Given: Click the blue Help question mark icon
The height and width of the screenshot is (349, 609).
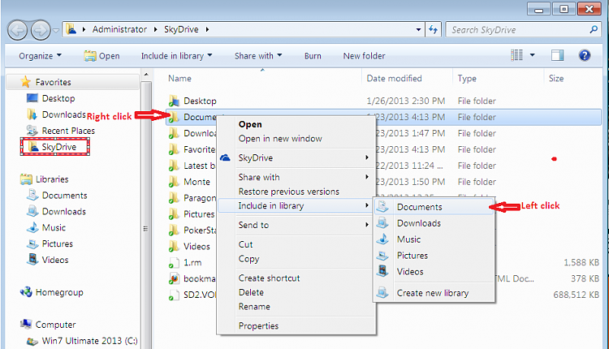Looking at the screenshot, I should (x=585, y=55).
